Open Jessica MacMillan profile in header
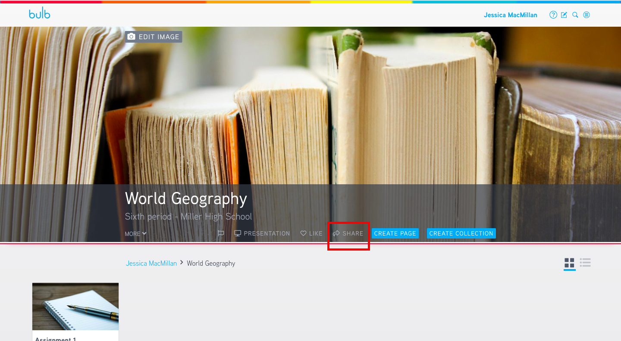Screen dimensions: 621x341 point(511,15)
